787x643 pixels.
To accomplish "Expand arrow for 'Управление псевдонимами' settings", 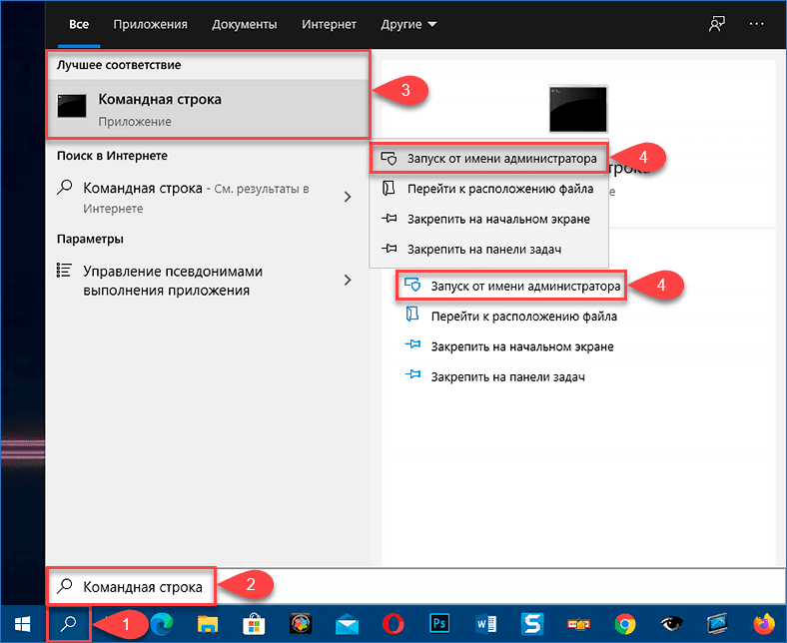I will pyautogui.click(x=348, y=281).
